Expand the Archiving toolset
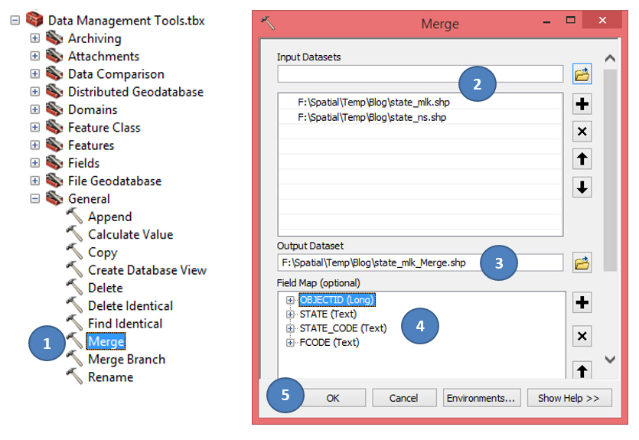 click(34, 38)
